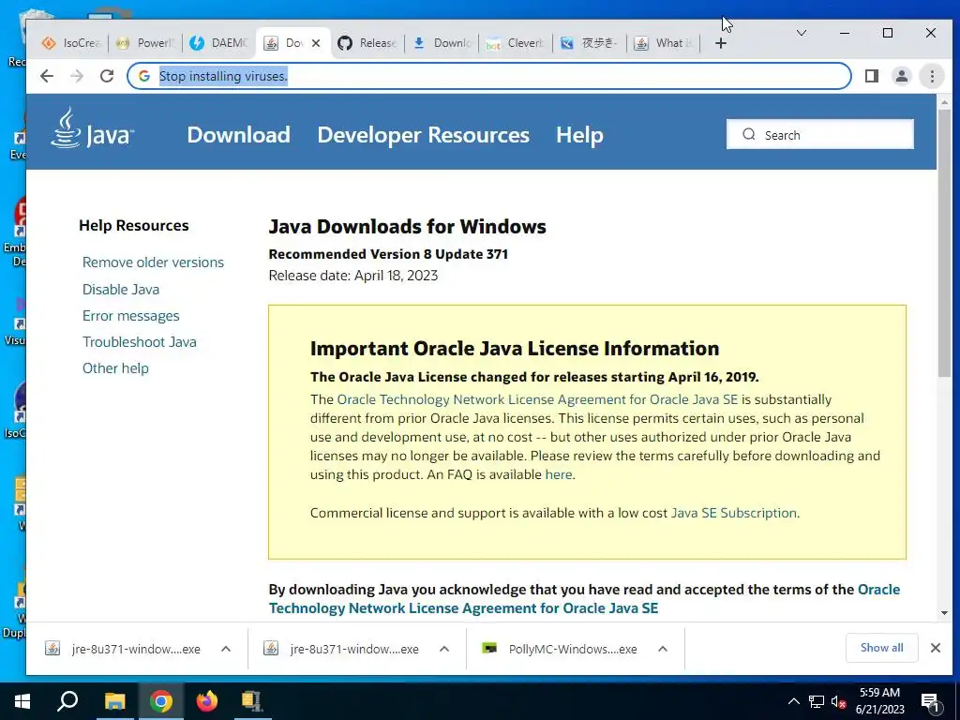Click the search magnifier icon
Screen dimensions: 960x720
coord(749,134)
